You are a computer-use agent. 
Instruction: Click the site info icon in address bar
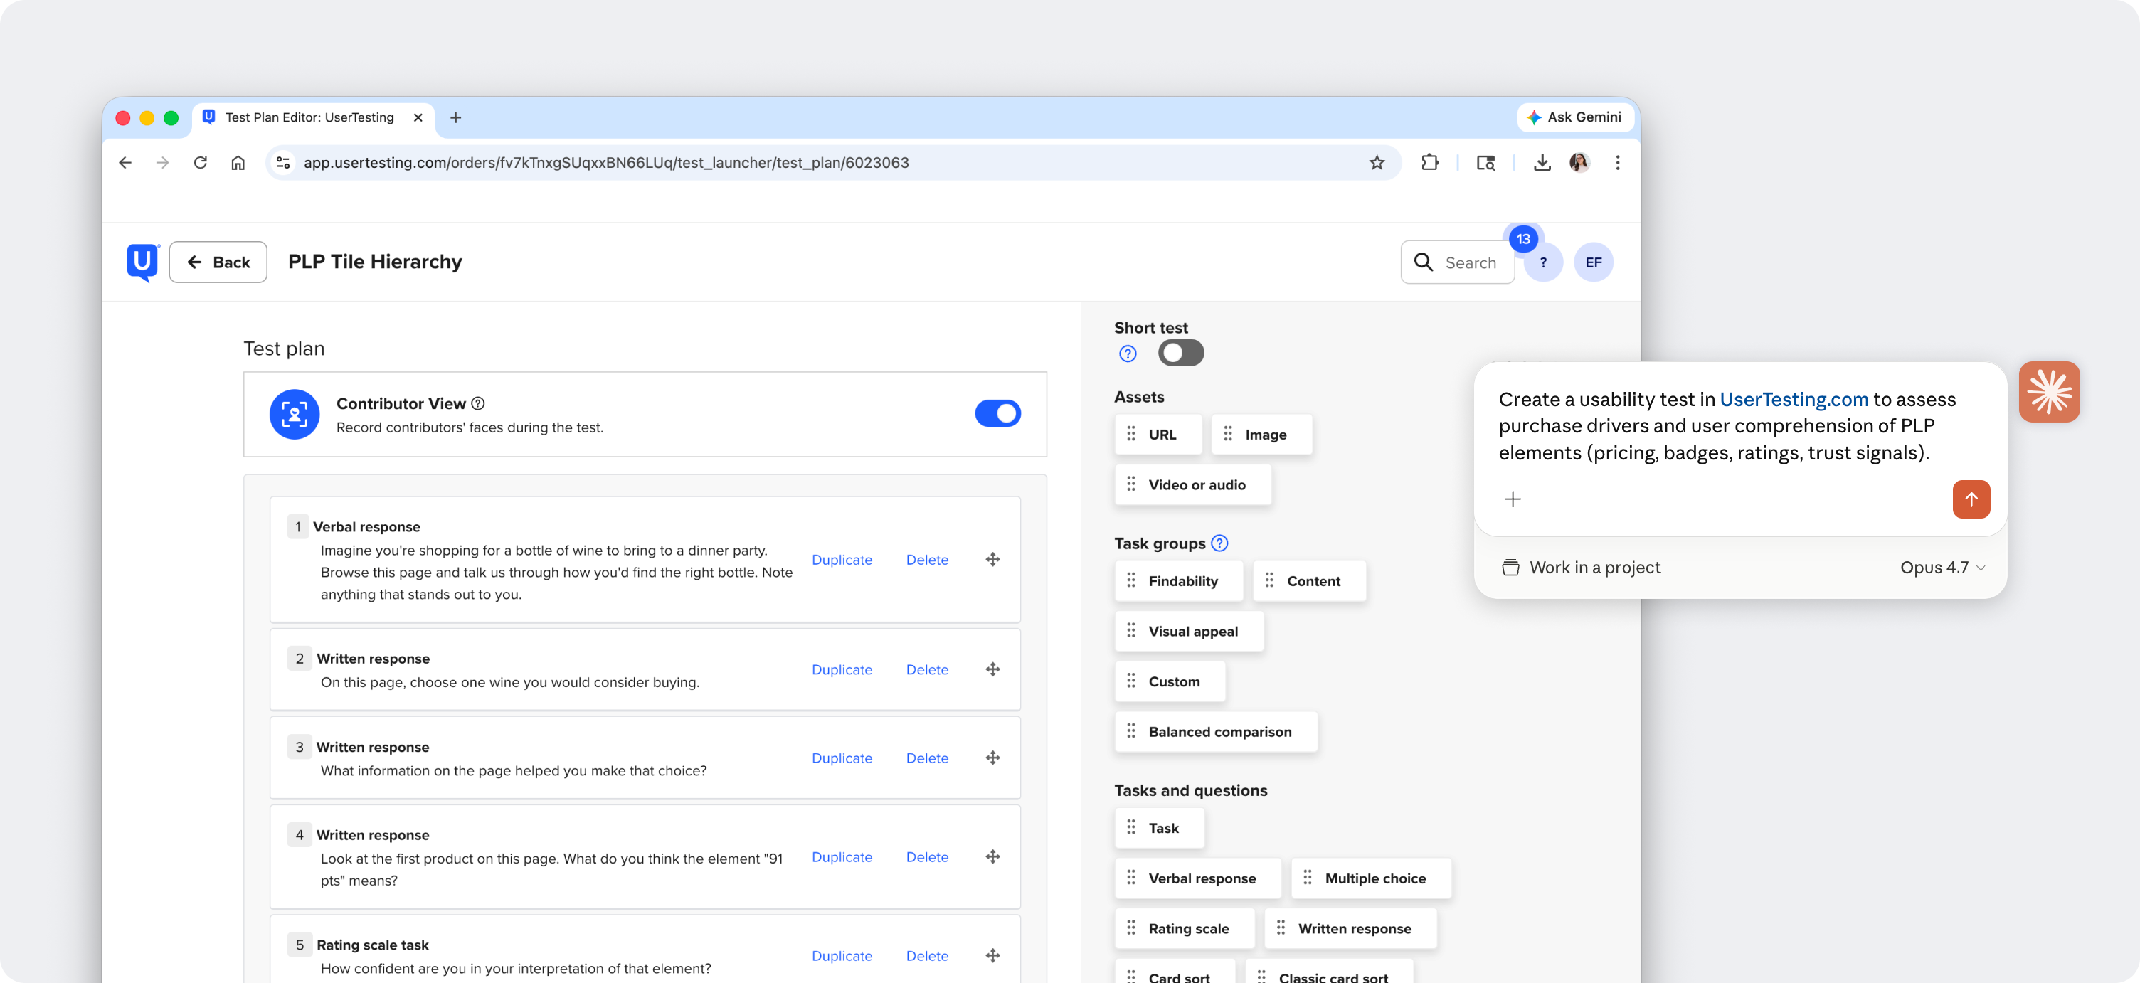click(x=283, y=163)
